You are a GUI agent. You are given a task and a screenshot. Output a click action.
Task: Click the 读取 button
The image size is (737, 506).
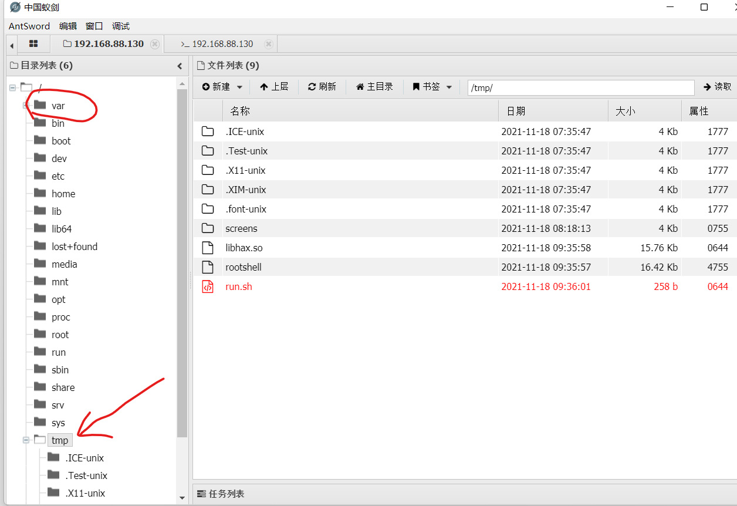[x=717, y=87]
